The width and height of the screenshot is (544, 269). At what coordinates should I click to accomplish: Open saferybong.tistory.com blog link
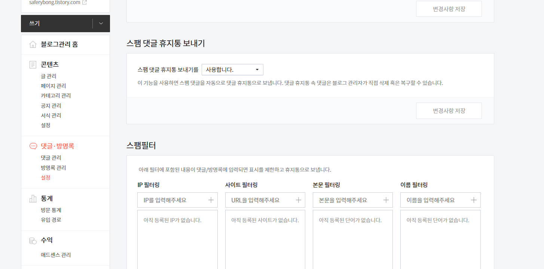(x=54, y=2)
